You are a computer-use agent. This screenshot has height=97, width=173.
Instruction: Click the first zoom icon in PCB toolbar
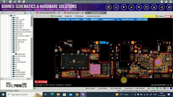36,16
